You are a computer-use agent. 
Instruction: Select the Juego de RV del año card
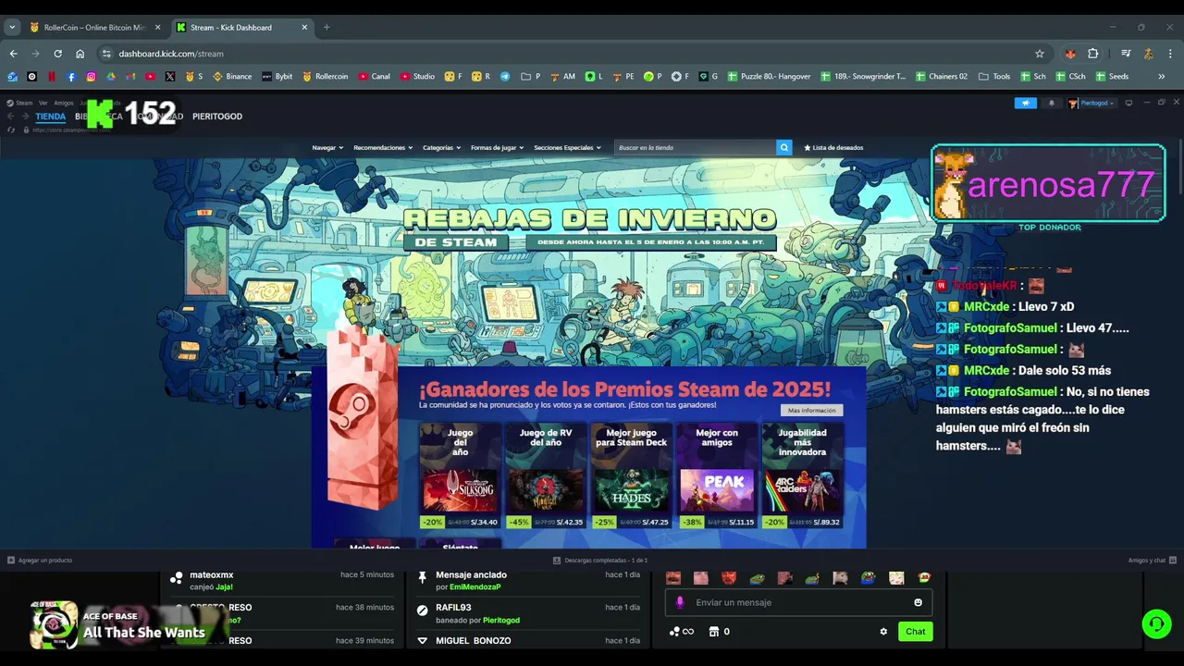pyautogui.click(x=546, y=475)
